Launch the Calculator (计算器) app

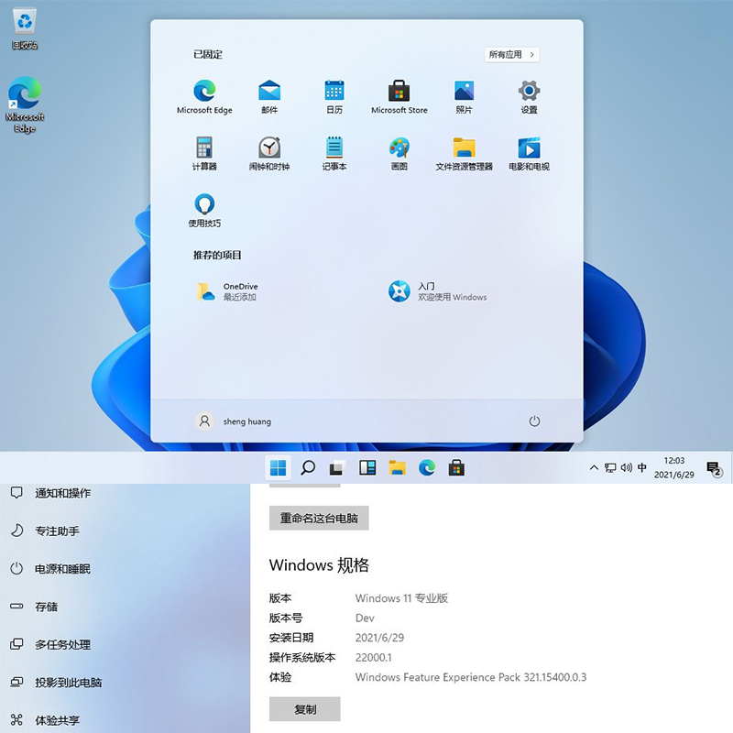tap(204, 153)
